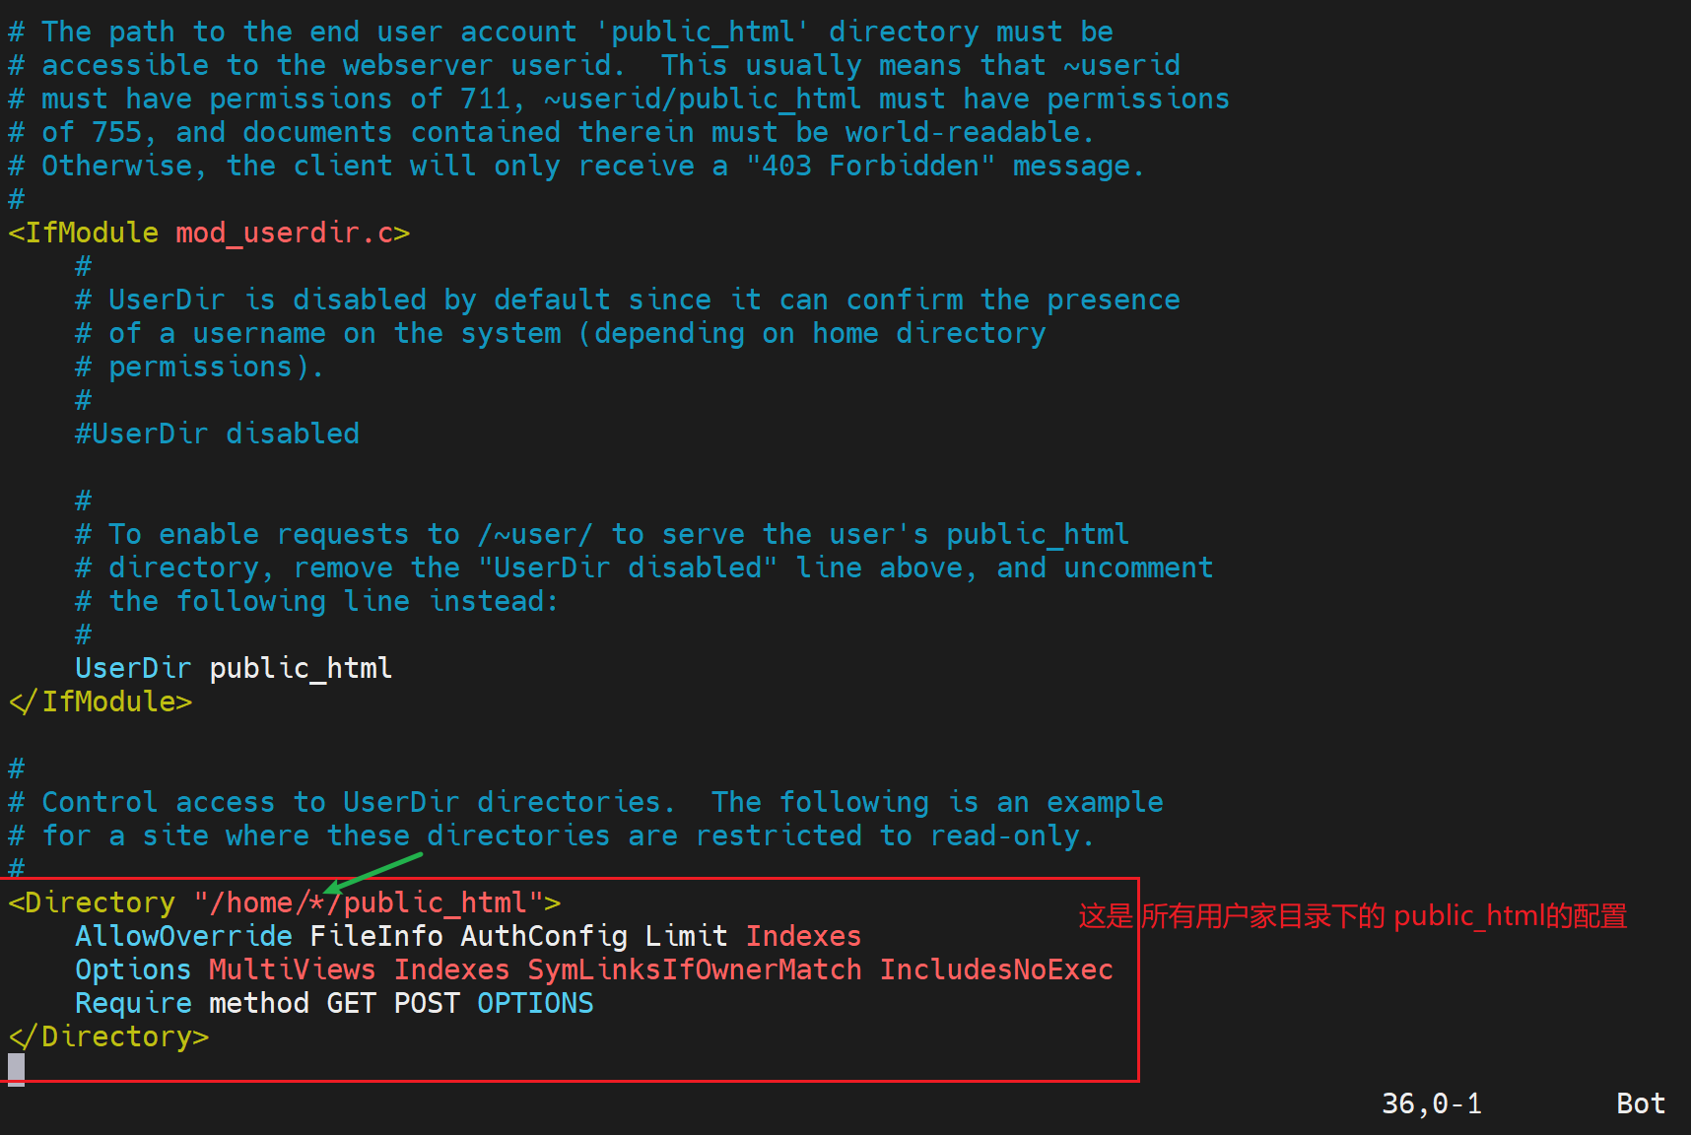
Task: Click the AuthConfig value
Action: pyautogui.click(x=543, y=937)
